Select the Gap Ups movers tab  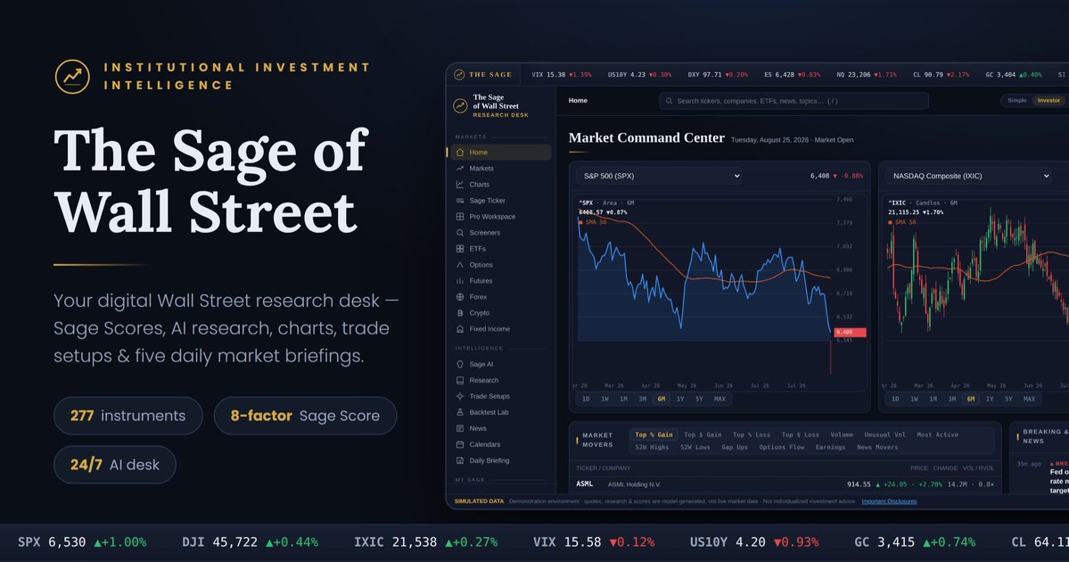[735, 448]
